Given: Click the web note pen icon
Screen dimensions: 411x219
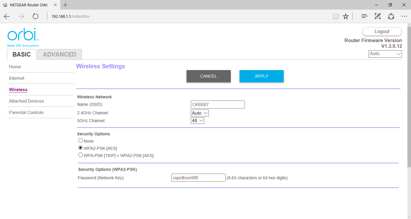Looking at the screenshot, I should [378, 17].
